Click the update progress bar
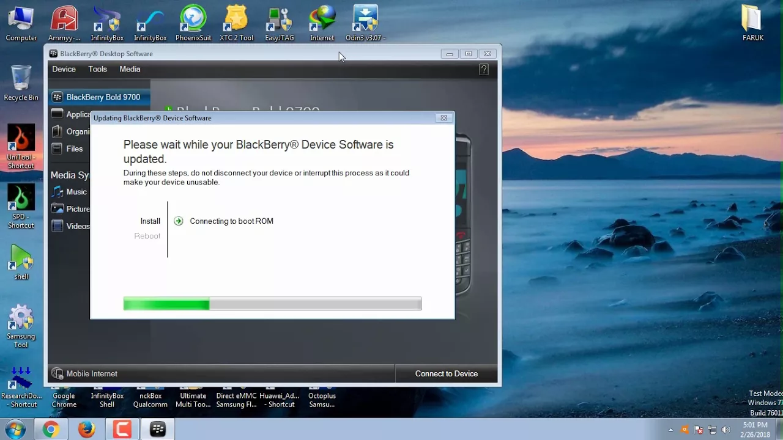 272,304
